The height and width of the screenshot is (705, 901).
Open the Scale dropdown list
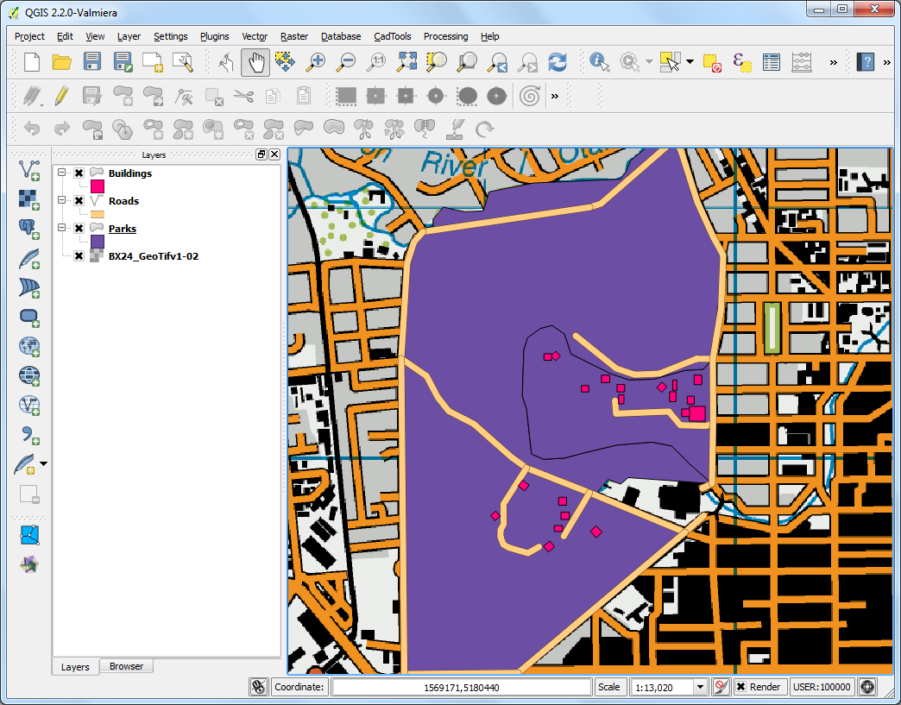pos(700,687)
